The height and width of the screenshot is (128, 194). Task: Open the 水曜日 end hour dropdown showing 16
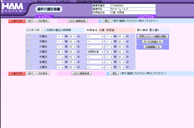109,52
